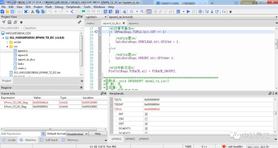Click the Help button in Frame Info

click(x=98, y=134)
